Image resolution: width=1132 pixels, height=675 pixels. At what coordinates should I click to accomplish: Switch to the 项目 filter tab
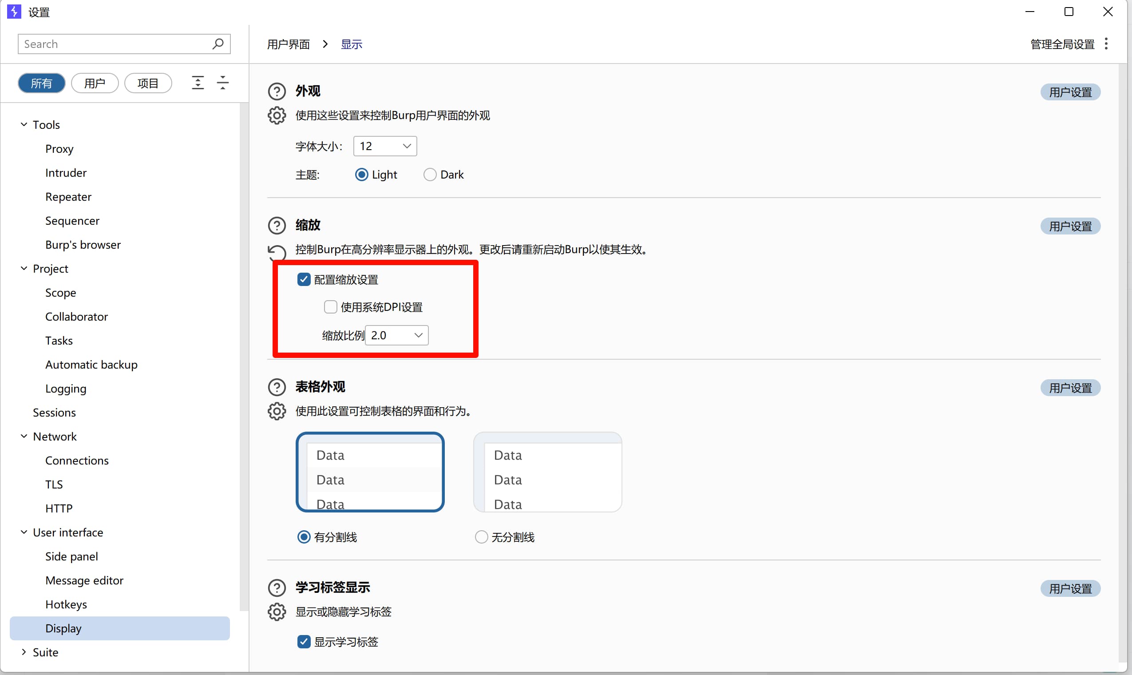(x=148, y=83)
